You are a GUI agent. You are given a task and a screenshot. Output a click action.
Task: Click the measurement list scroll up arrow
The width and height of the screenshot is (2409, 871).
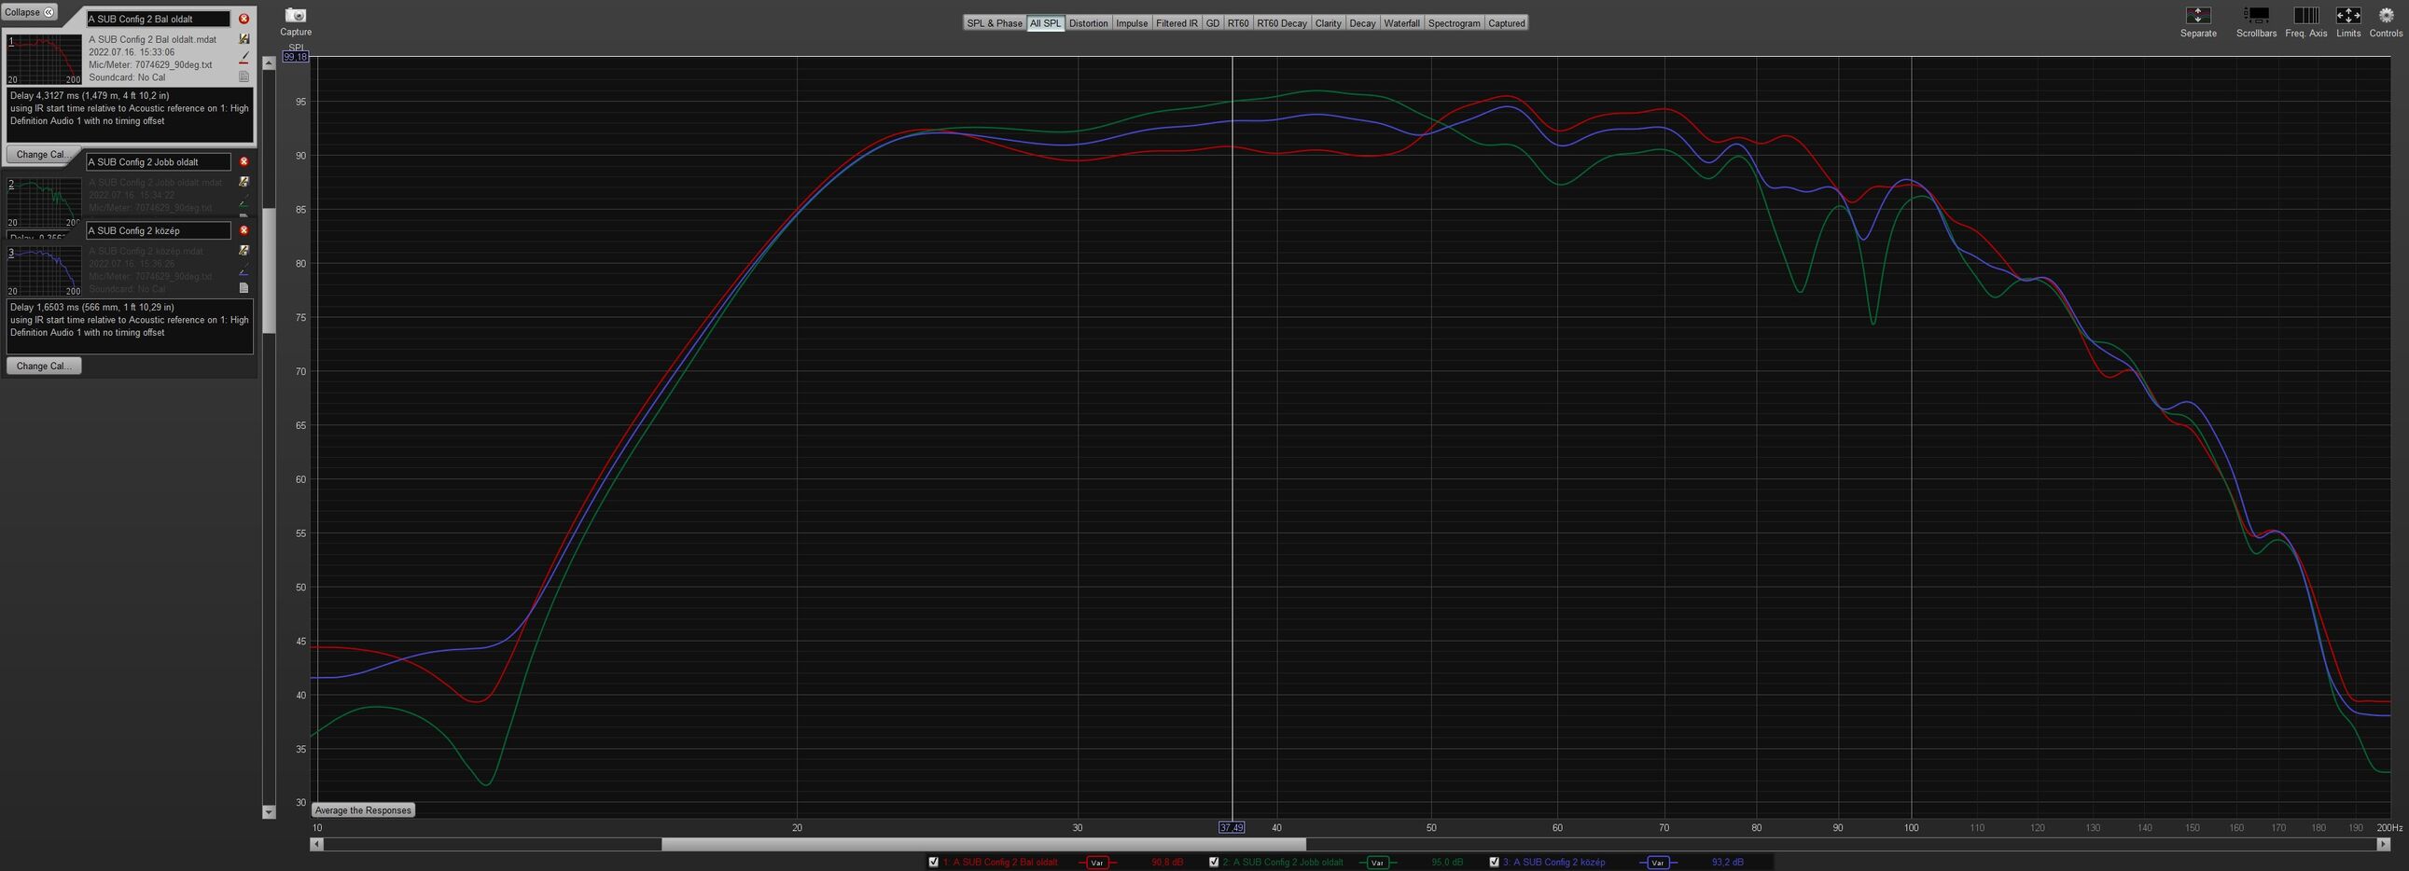[270, 62]
